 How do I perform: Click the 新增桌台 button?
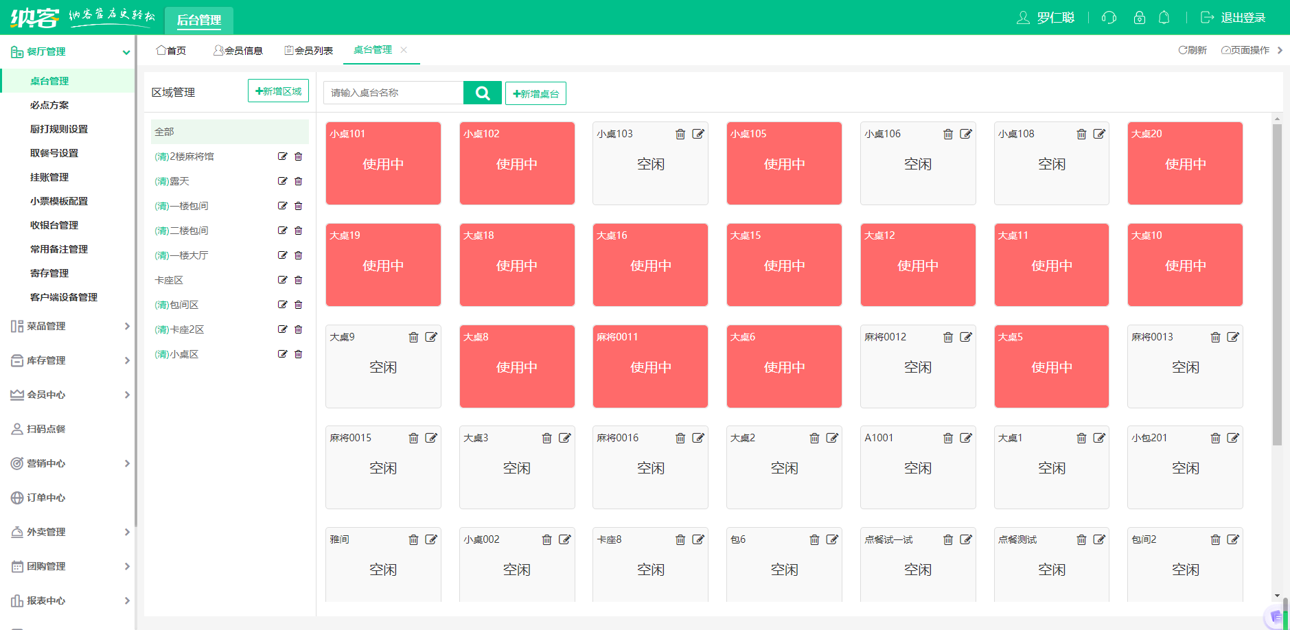(x=535, y=93)
